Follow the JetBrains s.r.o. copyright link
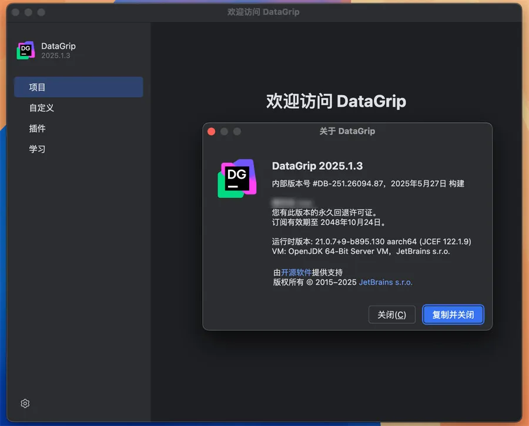 [386, 282]
